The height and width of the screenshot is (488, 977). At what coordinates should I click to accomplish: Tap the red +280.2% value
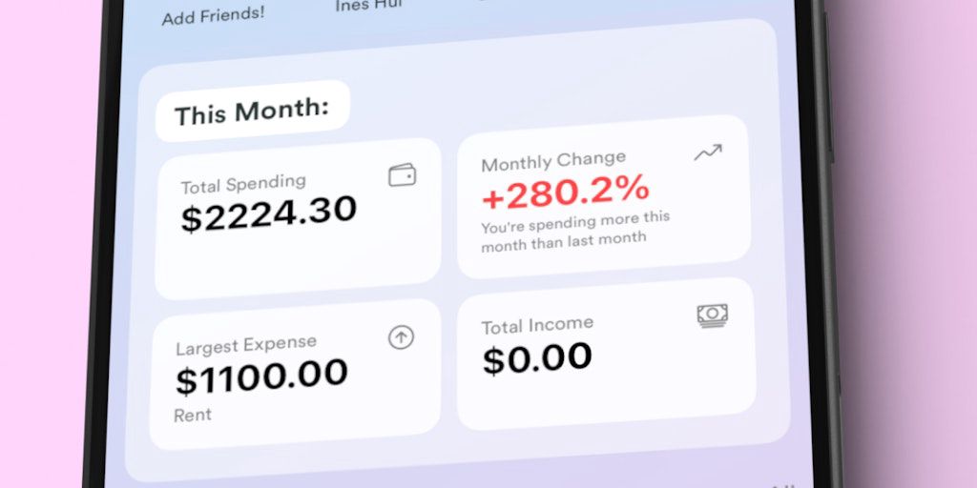coord(565,194)
